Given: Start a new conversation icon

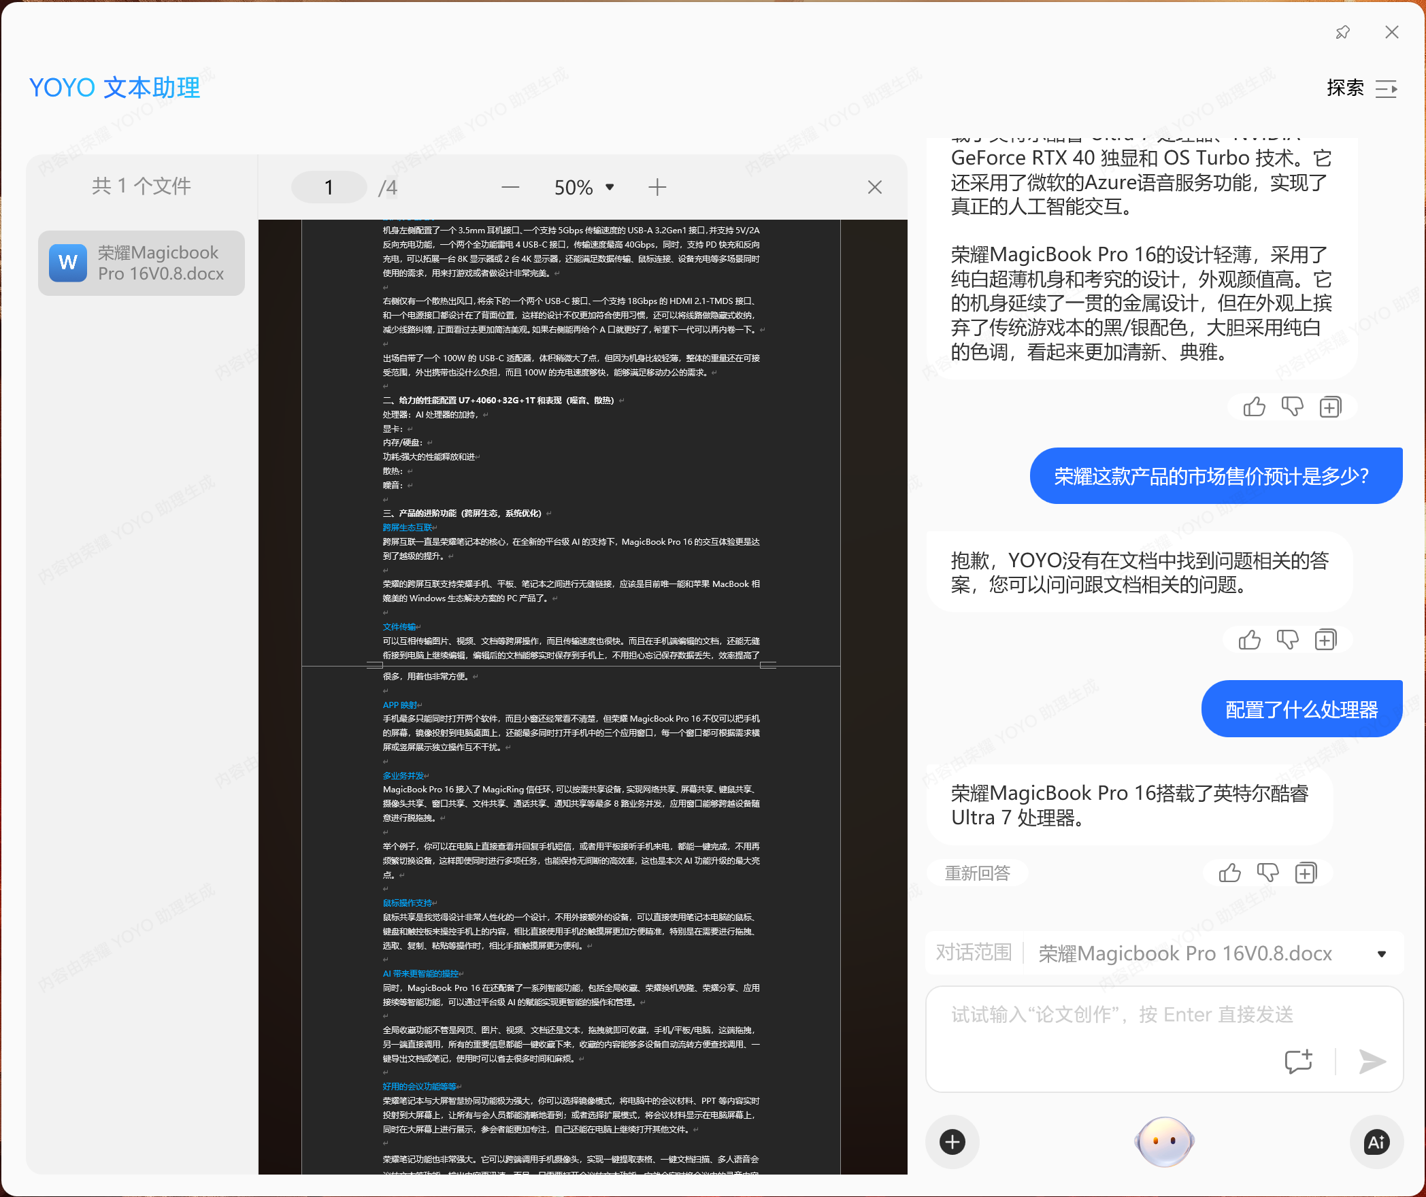Looking at the screenshot, I should coord(1298,1061).
